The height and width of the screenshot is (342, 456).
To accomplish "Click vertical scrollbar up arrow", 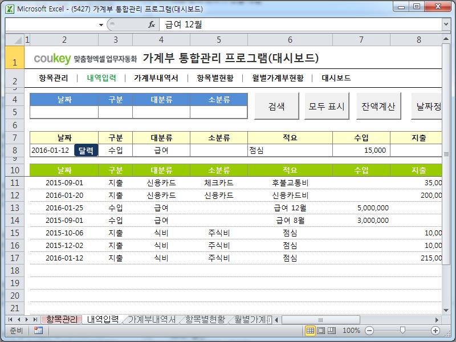I will [x=446, y=39].
